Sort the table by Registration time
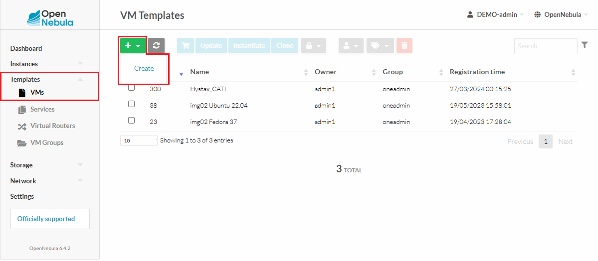This screenshot has width=598, height=261. (x=477, y=72)
